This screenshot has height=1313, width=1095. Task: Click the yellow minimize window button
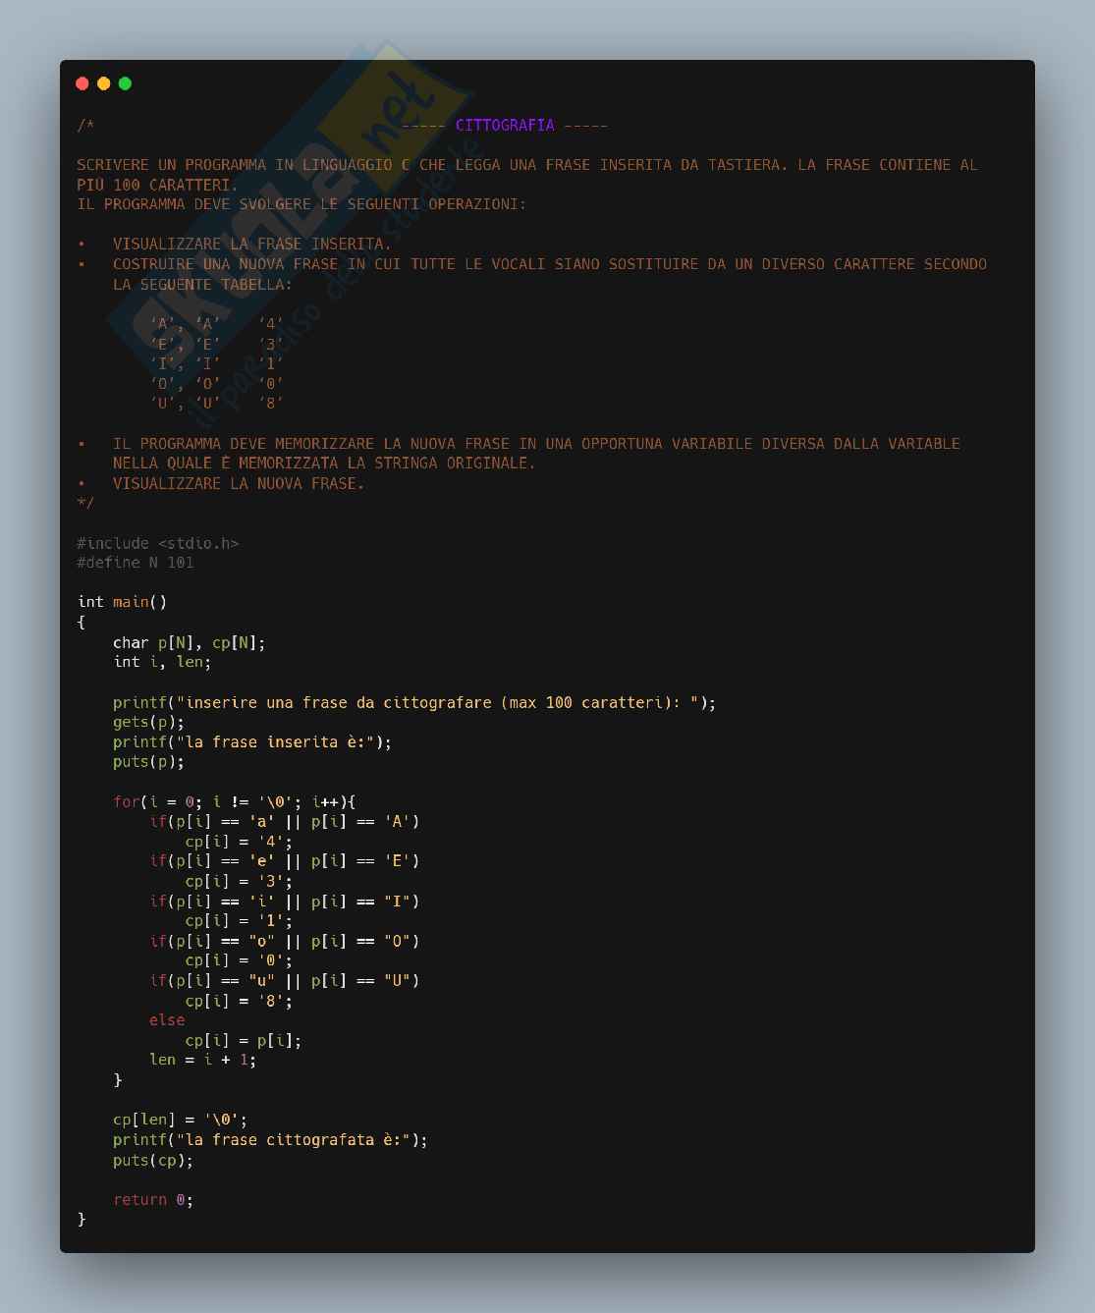coord(104,83)
